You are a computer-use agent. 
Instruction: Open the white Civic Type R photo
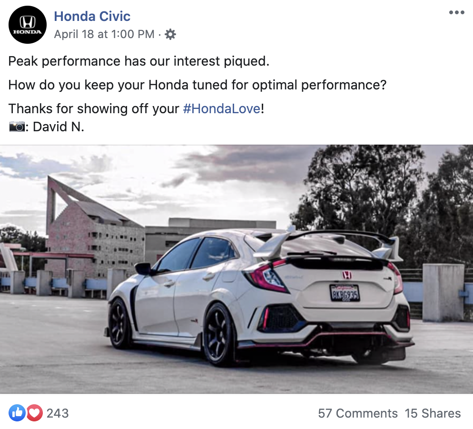point(236,269)
